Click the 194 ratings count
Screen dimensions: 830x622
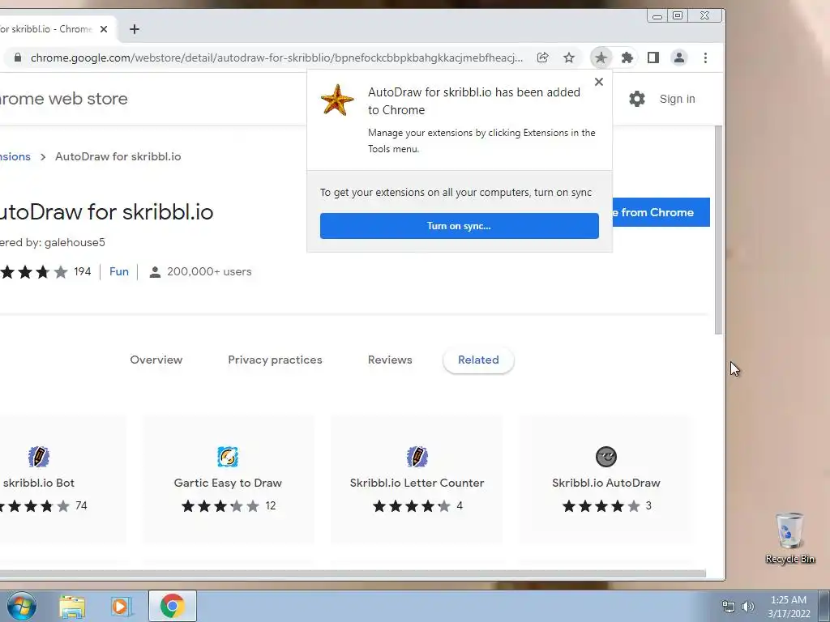coord(82,271)
